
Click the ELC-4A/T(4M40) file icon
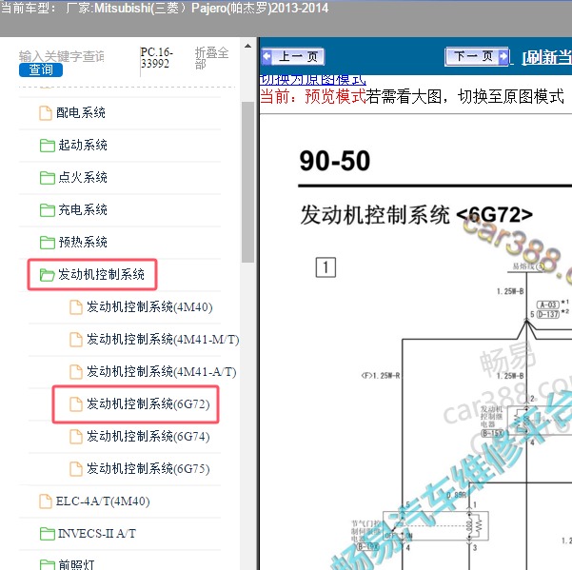point(46,501)
